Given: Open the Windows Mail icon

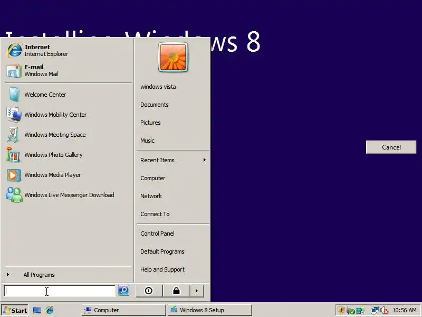Looking at the screenshot, I should pos(14,71).
